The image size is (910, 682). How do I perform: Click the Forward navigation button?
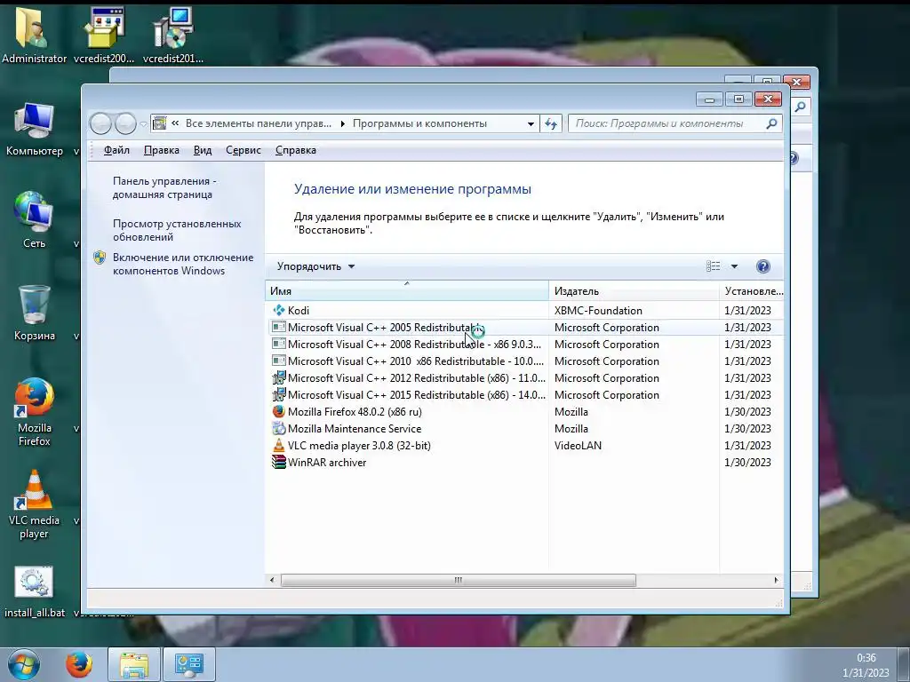click(125, 123)
